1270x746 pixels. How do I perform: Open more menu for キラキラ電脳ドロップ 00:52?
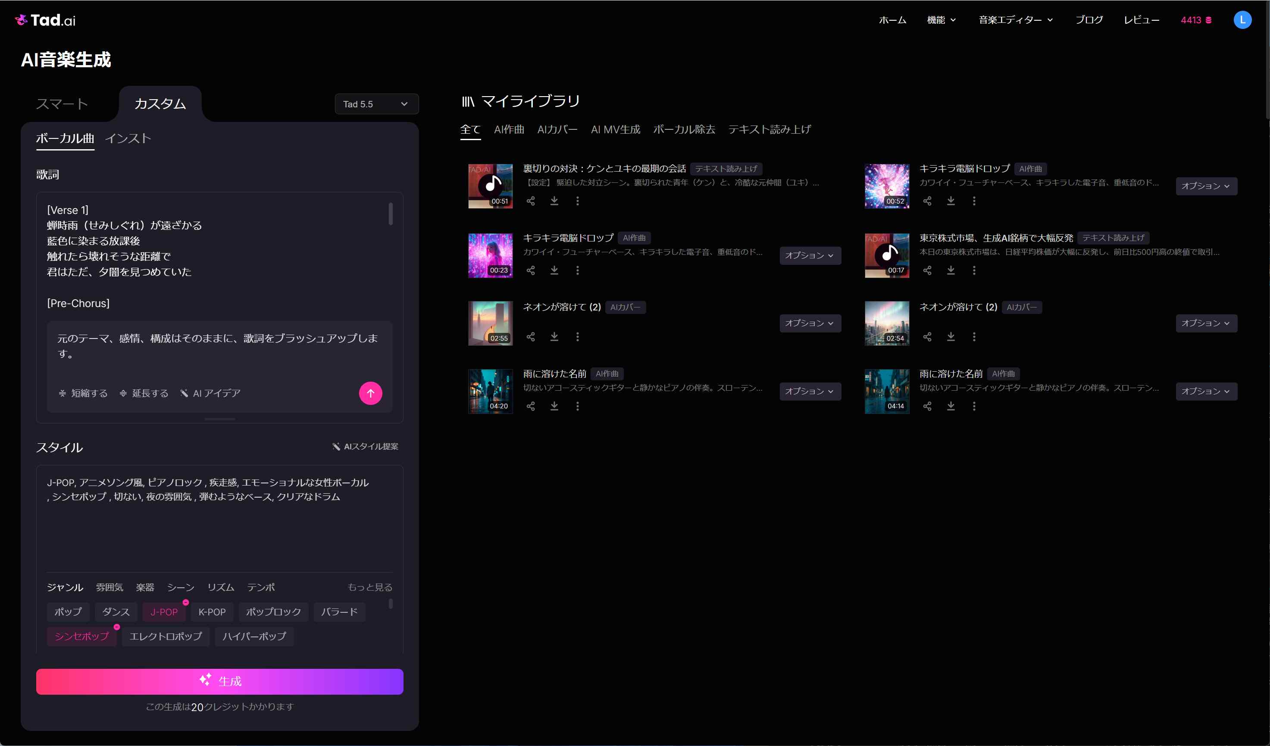[x=974, y=201]
